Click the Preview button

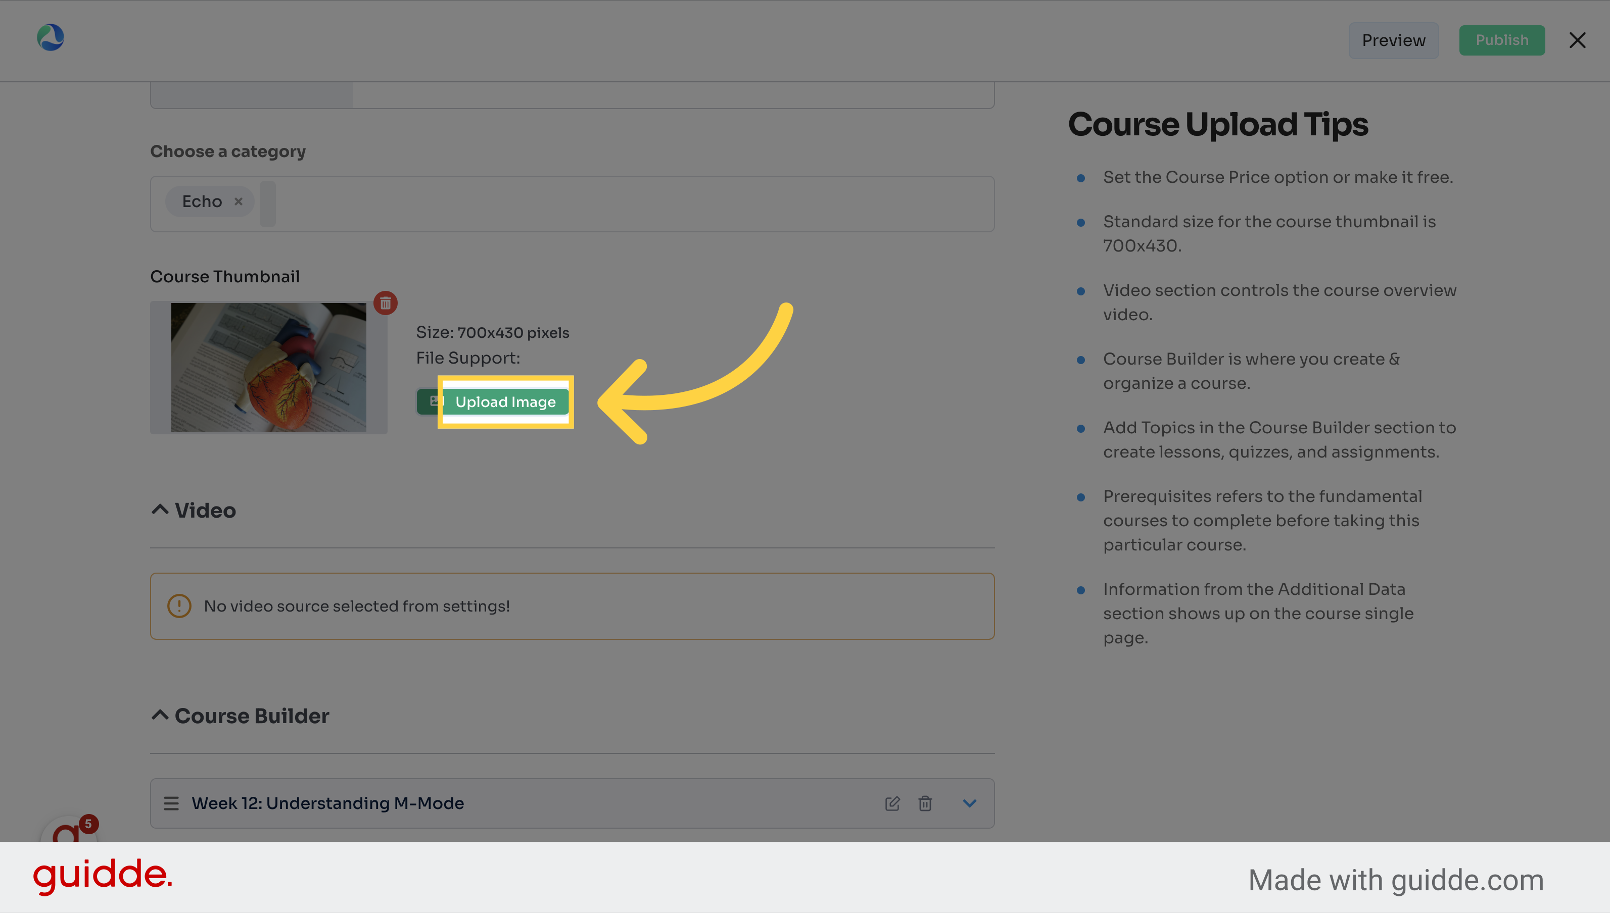1394,40
